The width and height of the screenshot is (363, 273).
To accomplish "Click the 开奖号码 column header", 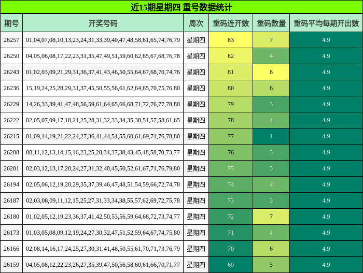I will (x=103, y=23).
